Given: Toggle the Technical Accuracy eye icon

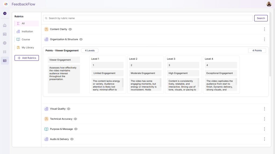Looking at the screenshot, I should 75,119.
